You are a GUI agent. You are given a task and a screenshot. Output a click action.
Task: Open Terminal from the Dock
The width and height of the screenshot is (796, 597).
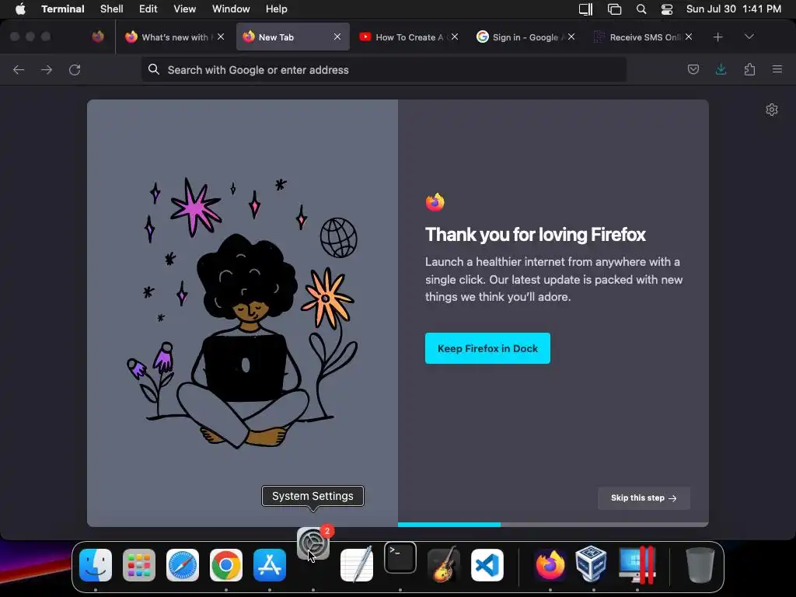[x=400, y=558]
